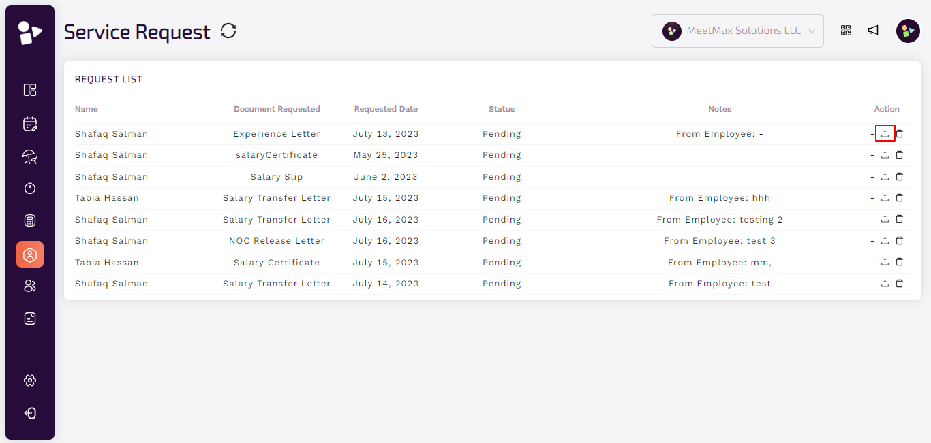Click the 'Name' column header

coord(87,109)
